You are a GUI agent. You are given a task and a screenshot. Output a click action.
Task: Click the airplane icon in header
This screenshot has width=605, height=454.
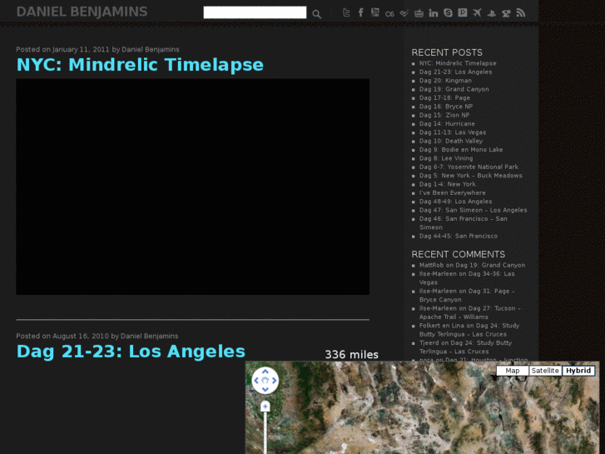pyautogui.click(x=477, y=12)
